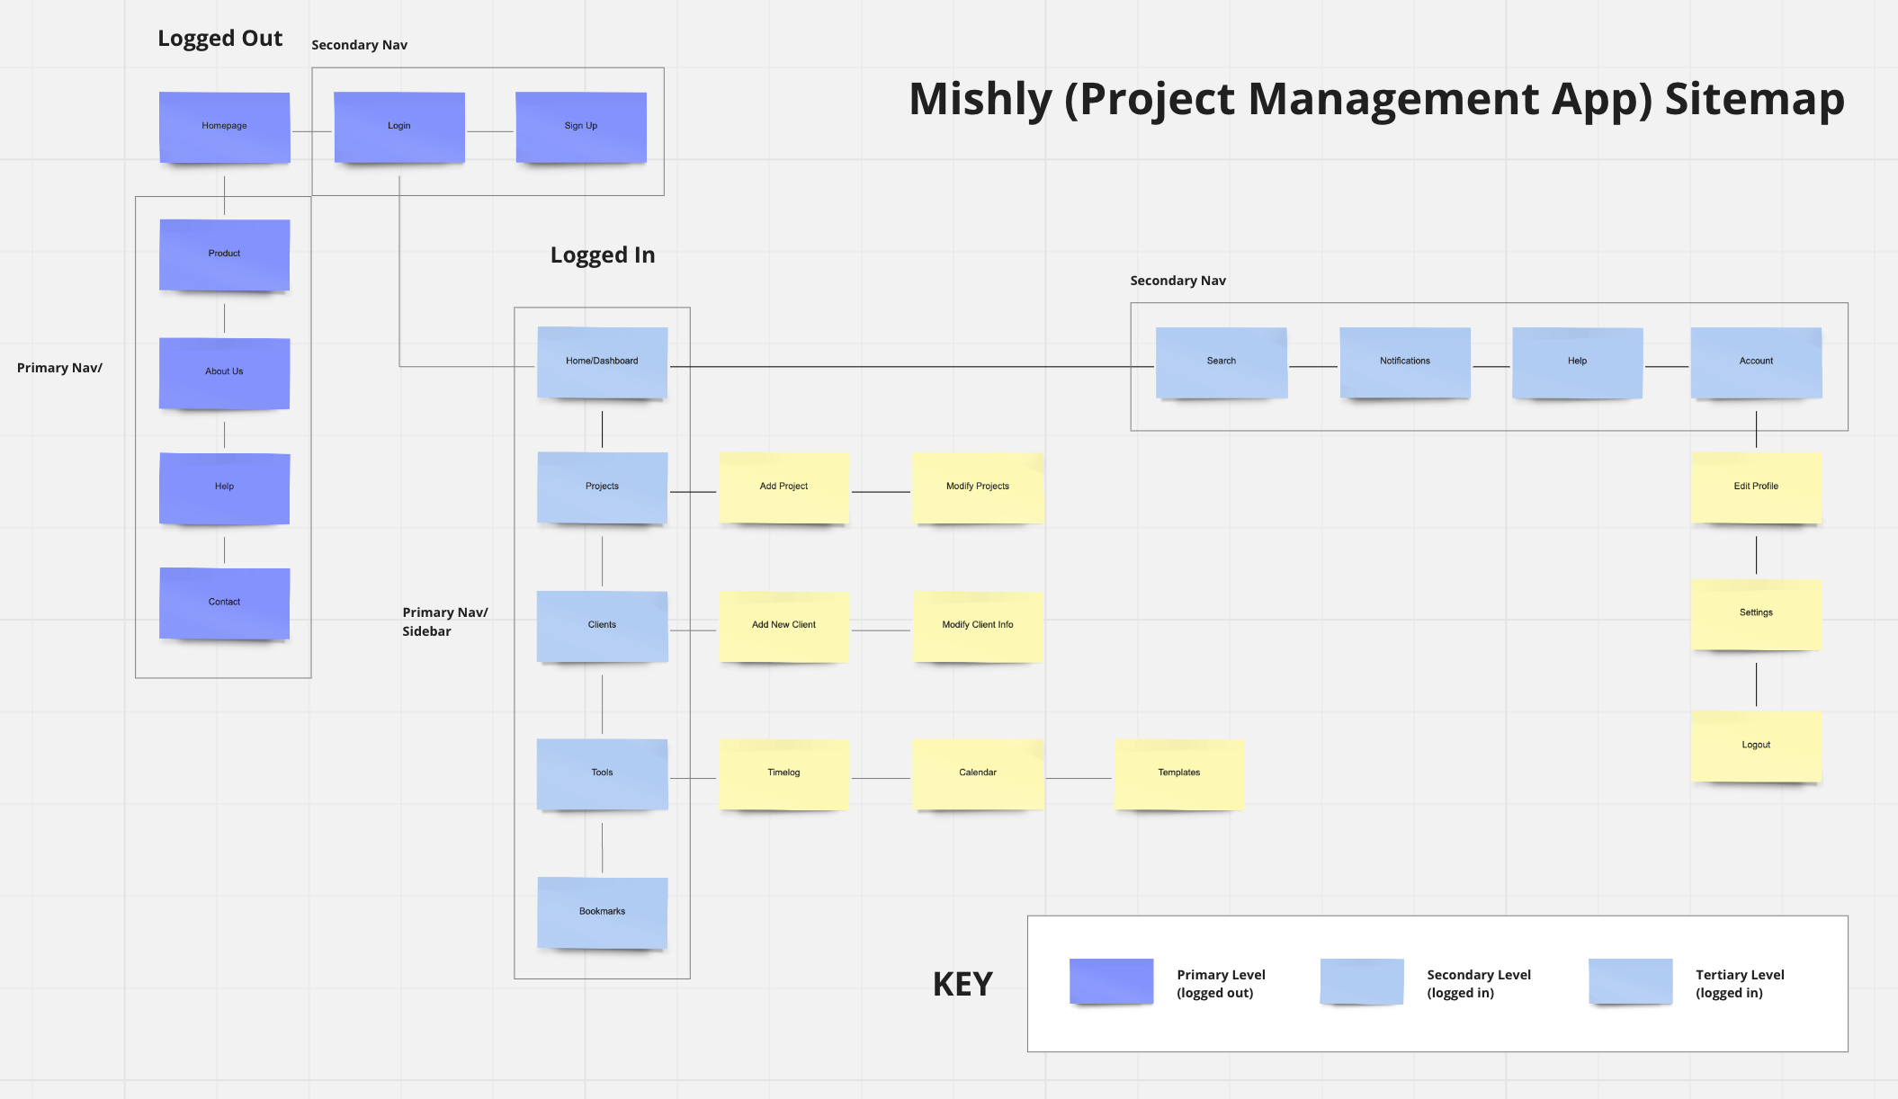Select the Primary Nav/ label at left
This screenshot has width=1898, height=1099.
(59, 368)
